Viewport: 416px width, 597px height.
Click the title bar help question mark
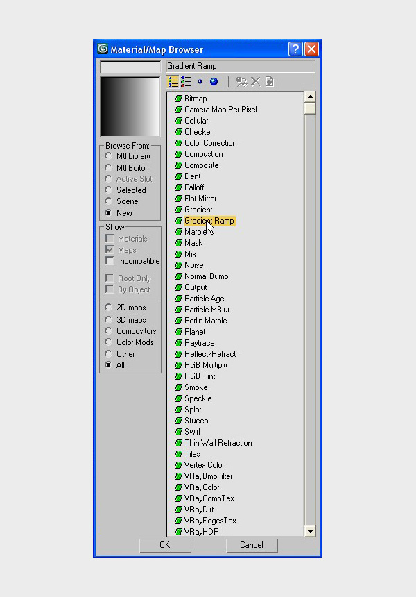pyautogui.click(x=295, y=49)
